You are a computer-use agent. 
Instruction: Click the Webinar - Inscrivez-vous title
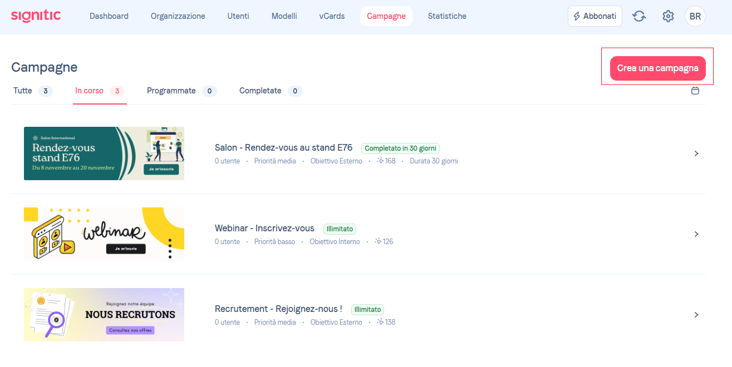pos(264,229)
